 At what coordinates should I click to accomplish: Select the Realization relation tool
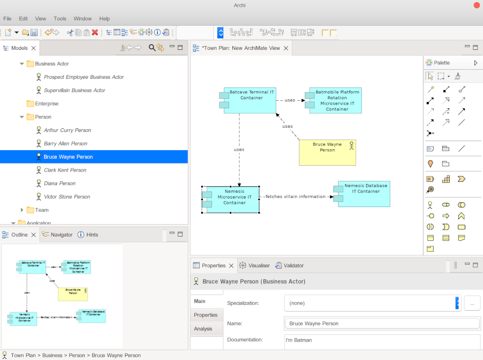(x=446, y=100)
